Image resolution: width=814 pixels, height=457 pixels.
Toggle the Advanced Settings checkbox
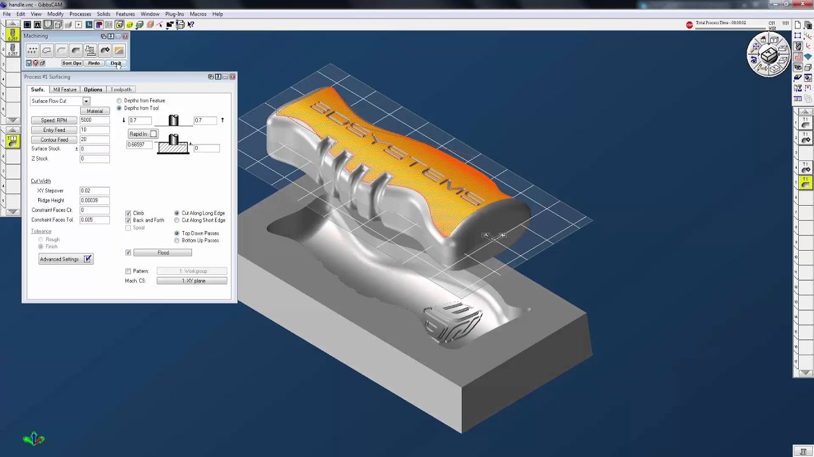point(88,259)
